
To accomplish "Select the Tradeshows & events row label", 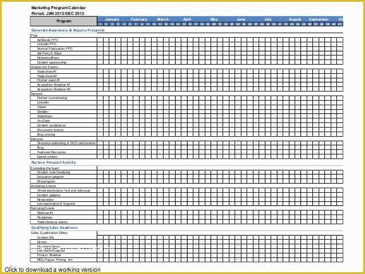I will [x=52, y=222].
